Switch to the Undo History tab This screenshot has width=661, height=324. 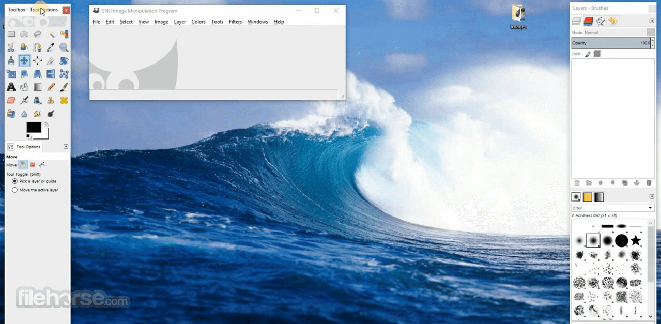point(612,21)
